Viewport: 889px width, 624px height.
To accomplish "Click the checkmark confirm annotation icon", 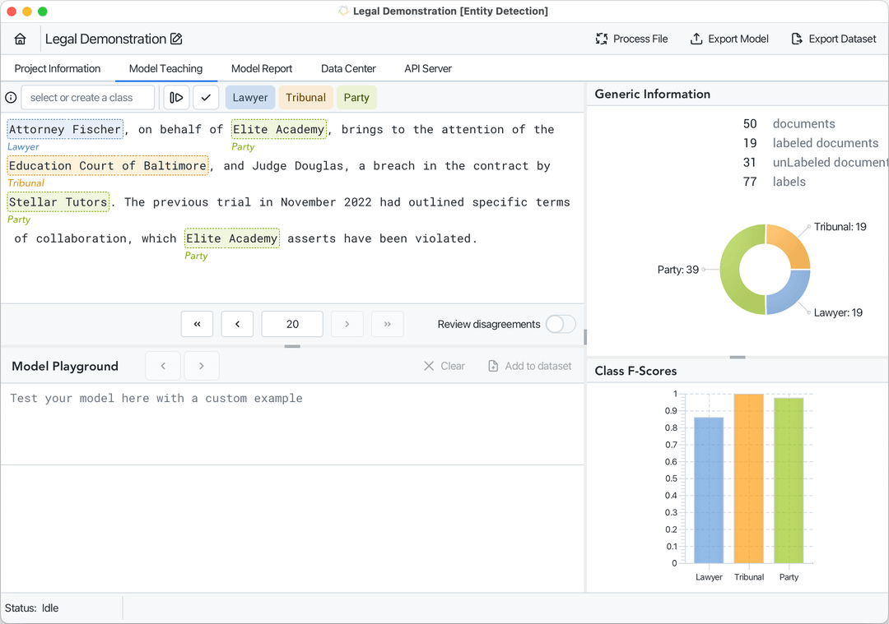I will coord(206,97).
